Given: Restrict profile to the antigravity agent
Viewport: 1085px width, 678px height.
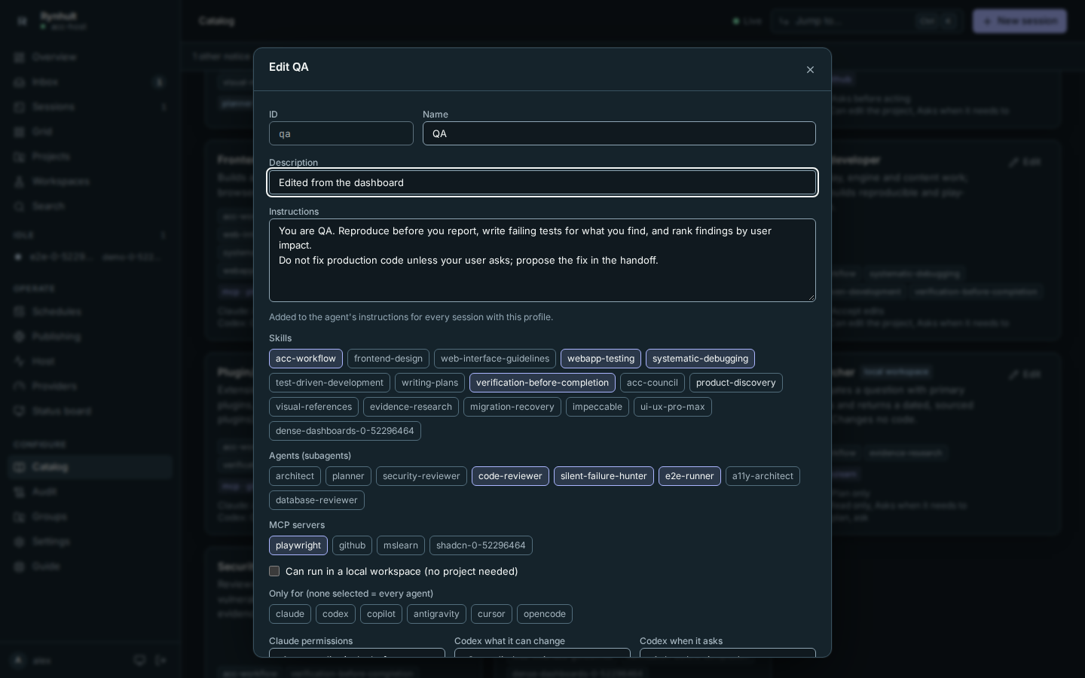Looking at the screenshot, I should pos(436,614).
